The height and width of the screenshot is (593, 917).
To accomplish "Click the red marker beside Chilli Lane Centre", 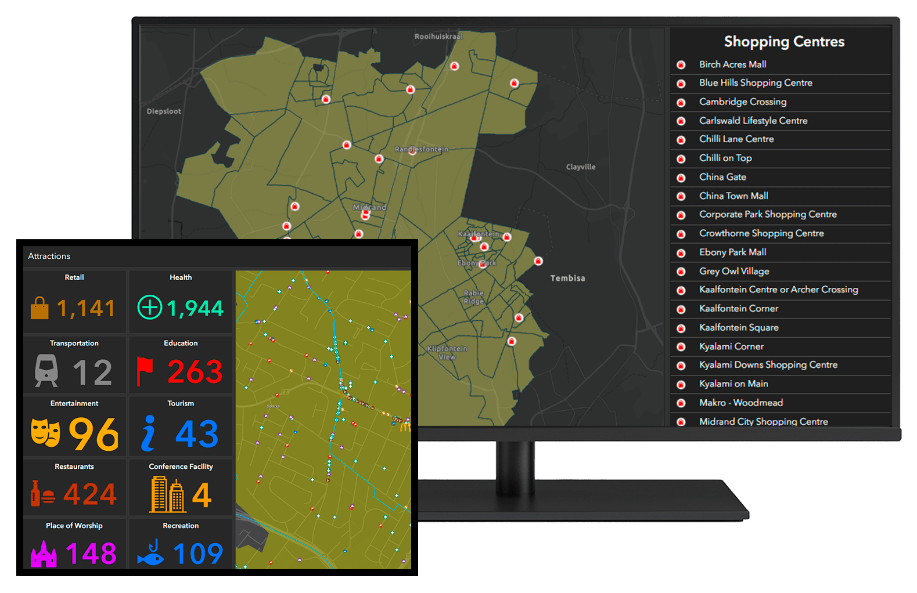I will point(681,140).
